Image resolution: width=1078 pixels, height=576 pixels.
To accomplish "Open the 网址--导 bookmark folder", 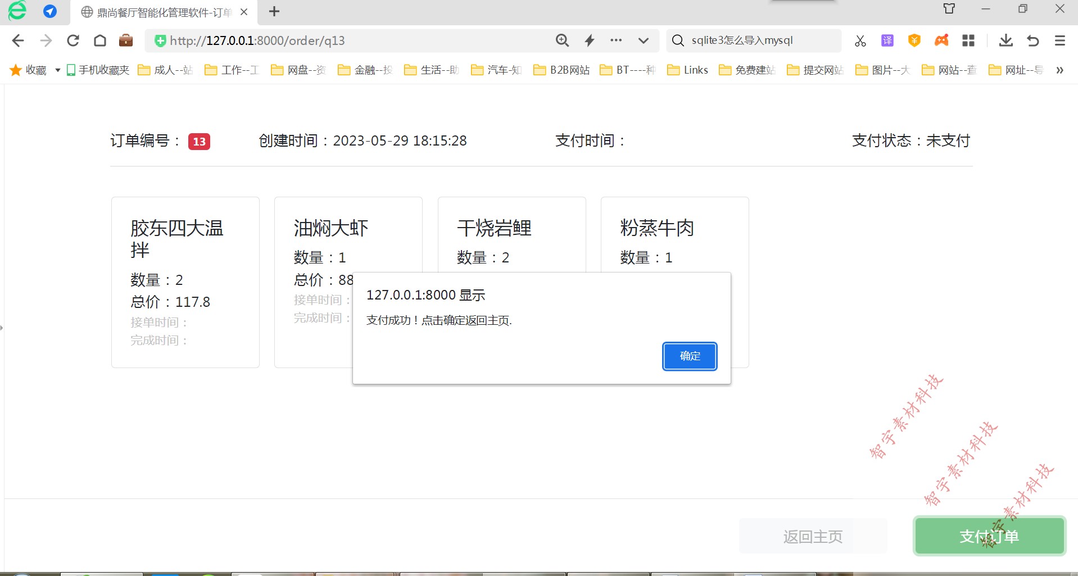I will pyautogui.click(x=1016, y=70).
